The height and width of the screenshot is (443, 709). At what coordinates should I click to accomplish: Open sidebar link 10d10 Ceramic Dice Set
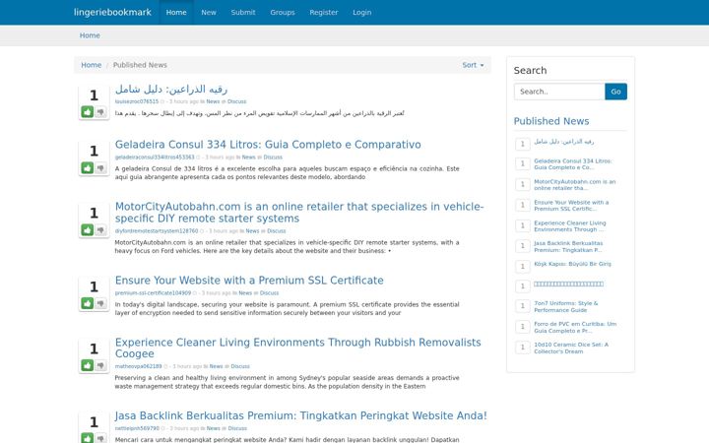571,348
